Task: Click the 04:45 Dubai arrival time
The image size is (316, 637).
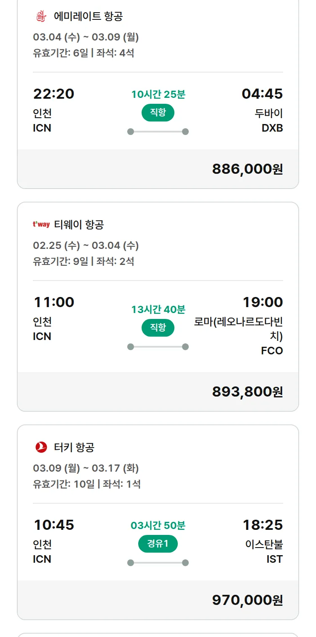Action: 262,94
